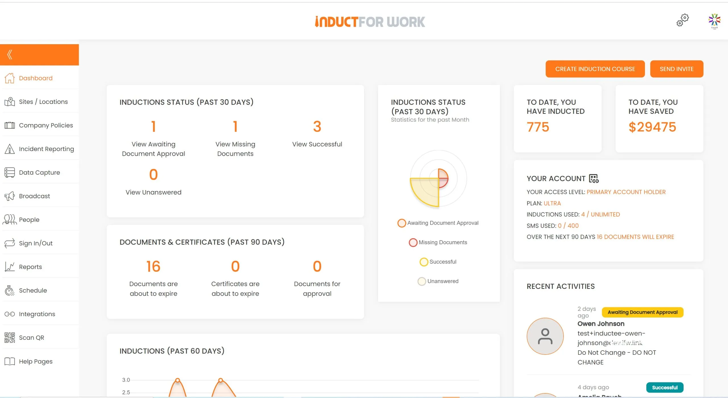728x398 pixels.
Task: Open the View Unanswered link
Action: pos(153,192)
